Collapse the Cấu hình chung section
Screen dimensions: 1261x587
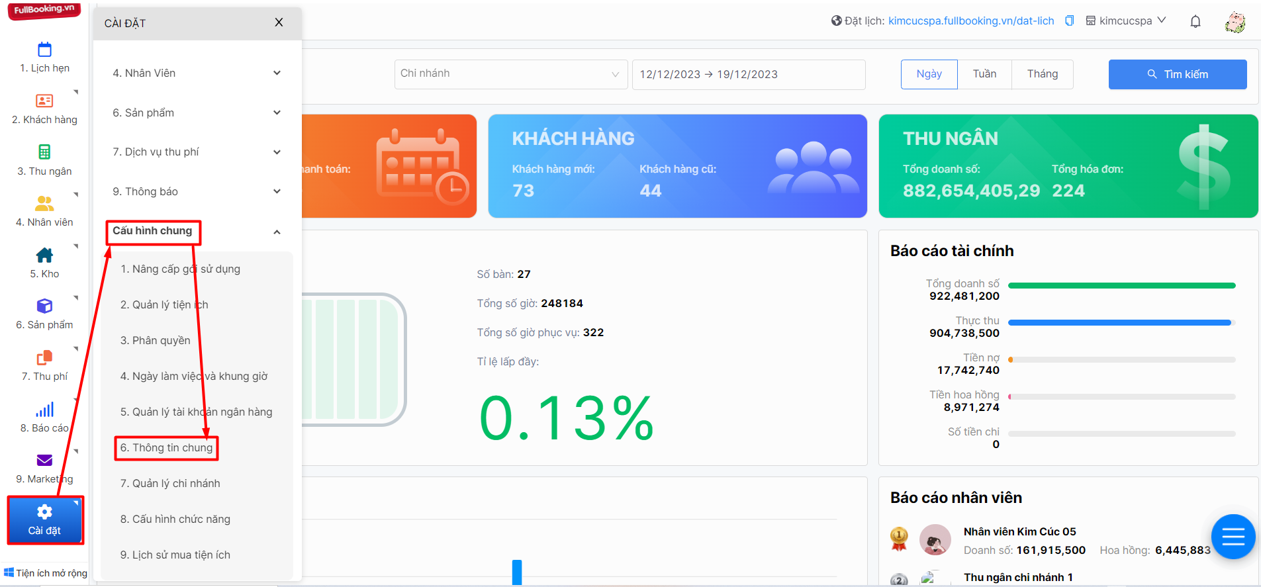pyautogui.click(x=277, y=232)
